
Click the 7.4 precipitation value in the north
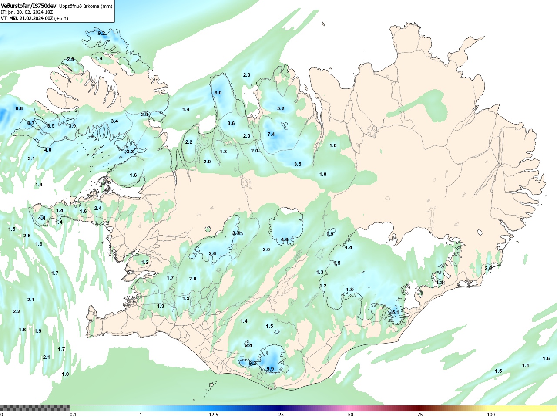click(x=271, y=134)
